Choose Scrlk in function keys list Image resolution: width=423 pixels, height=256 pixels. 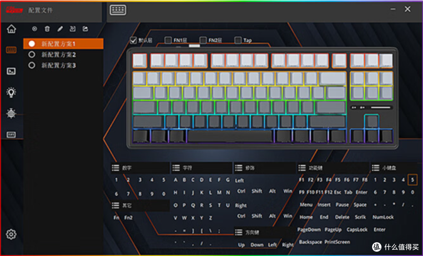(x=360, y=217)
